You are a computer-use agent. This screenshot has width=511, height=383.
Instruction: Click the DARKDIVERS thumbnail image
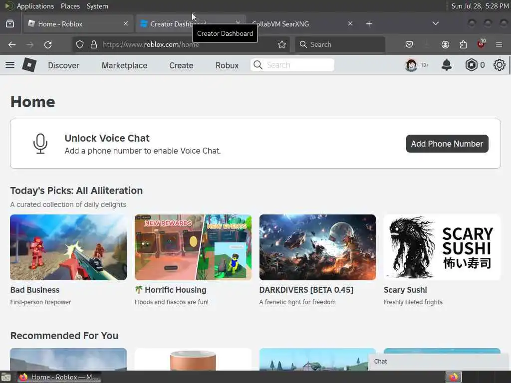coord(317,247)
